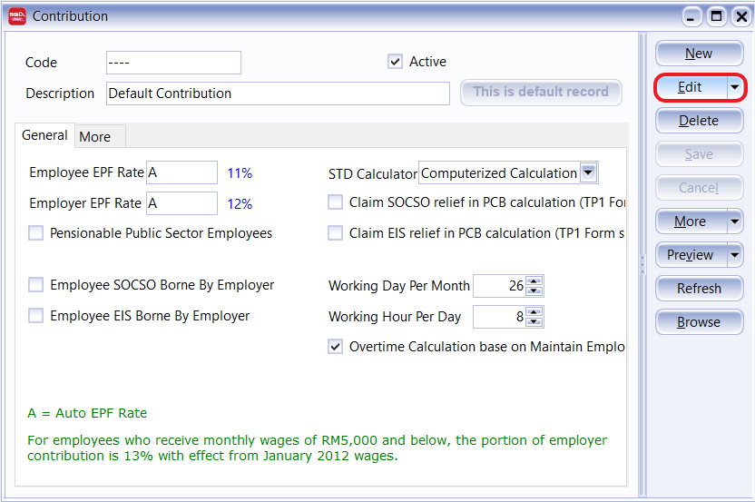Select the General tab

tap(44, 135)
